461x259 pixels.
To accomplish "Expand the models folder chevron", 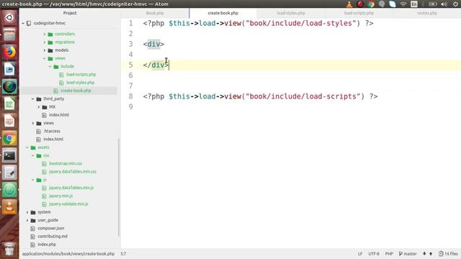I will point(45,50).
